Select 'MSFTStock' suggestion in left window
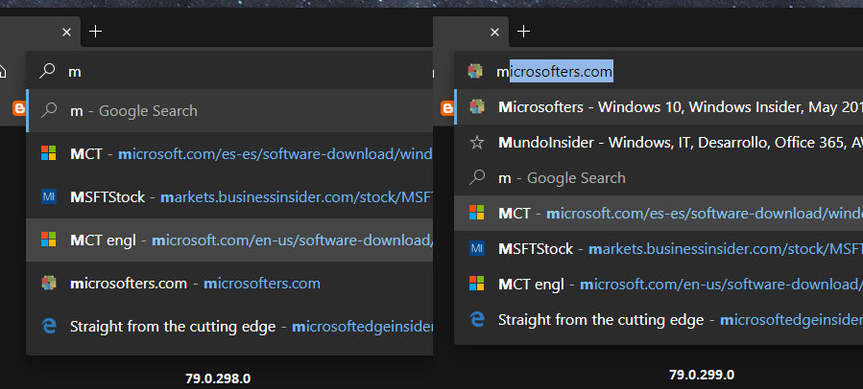This screenshot has width=863, height=389. coord(229,196)
